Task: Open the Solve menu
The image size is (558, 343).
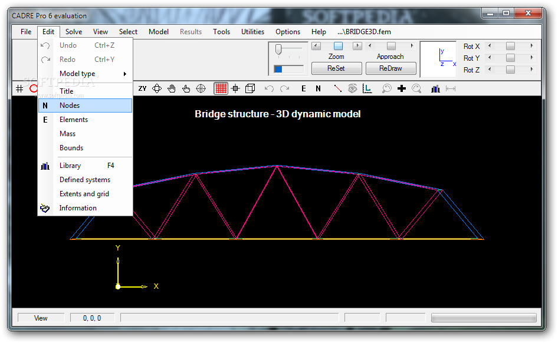Action: pos(74,32)
